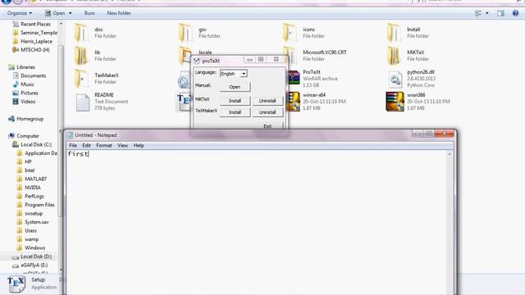Open the Notepad Format menu
Screen dimensions: 525x295
click(x=104, y=146)
